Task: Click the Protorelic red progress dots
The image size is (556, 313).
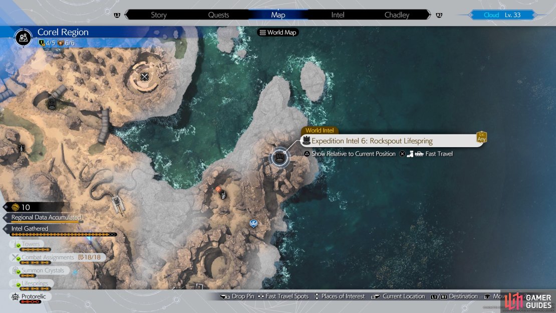Action: click(31, 301)
